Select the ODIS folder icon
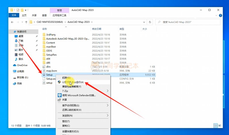Image resolution: width=229 pixels, height=135 pixels. [44, 51]
